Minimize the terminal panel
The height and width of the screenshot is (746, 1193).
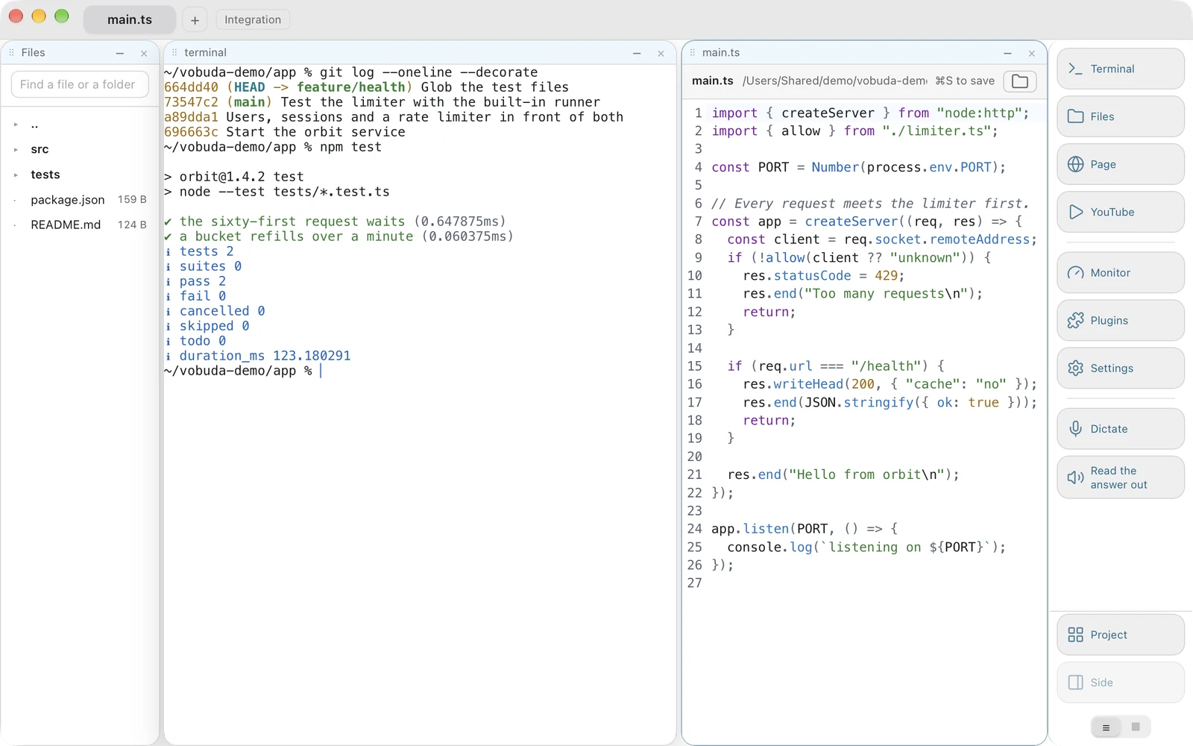pyautogui.click(x=637, y=53)
